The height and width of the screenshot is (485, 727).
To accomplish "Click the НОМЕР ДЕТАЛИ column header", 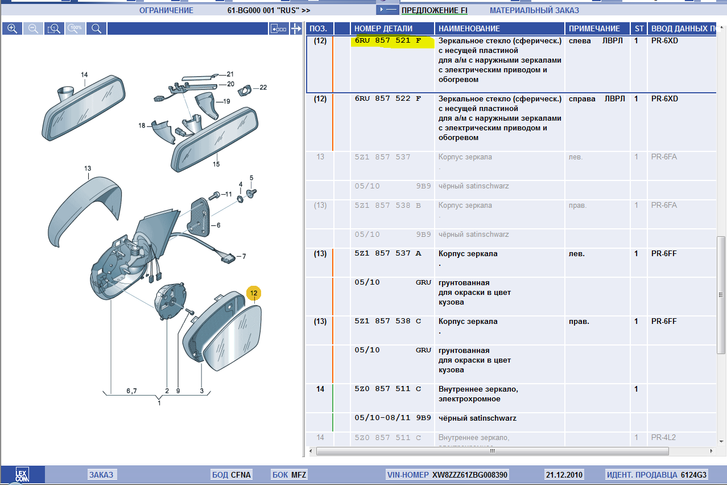I will 383,28.
